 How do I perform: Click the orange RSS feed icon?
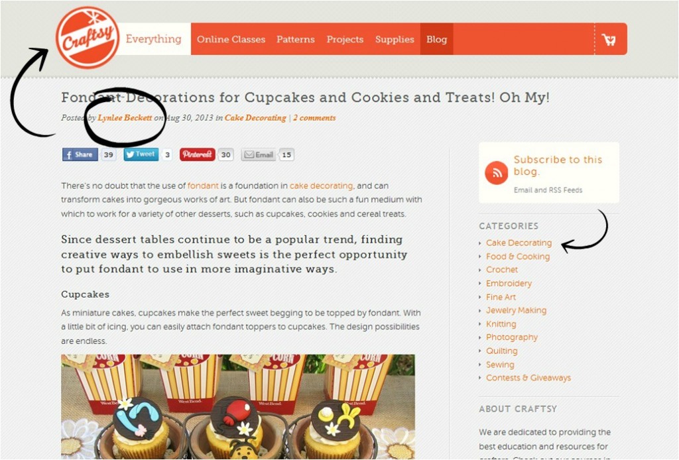click(x=496, y=172)
